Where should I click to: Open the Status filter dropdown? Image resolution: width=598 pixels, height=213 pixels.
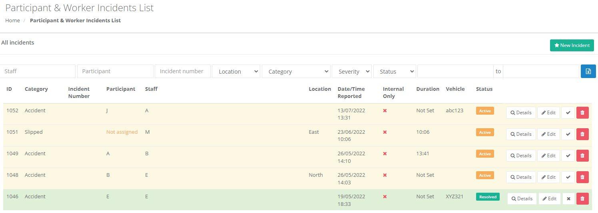tap(395, 72)
